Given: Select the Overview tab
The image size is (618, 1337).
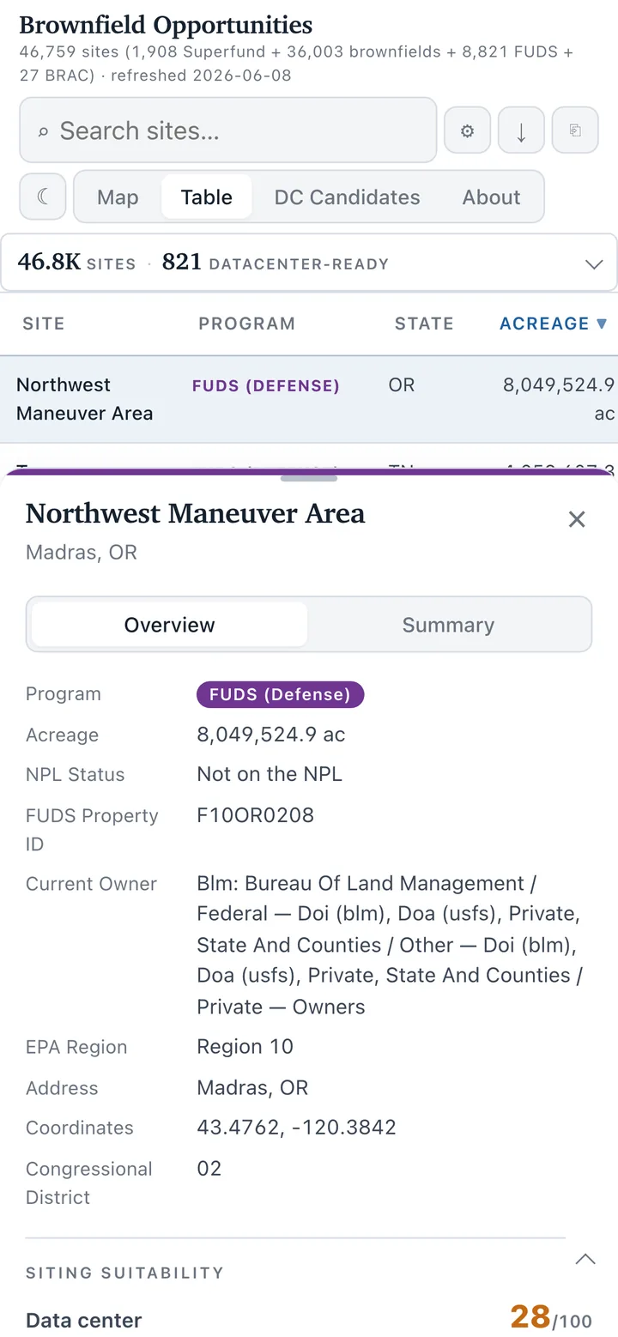Looking at the screenshot, I should (169, 625).
